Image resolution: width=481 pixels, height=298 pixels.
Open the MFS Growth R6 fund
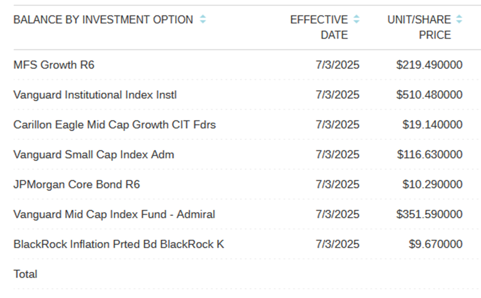pyautogui.click(x=54, y=65)
